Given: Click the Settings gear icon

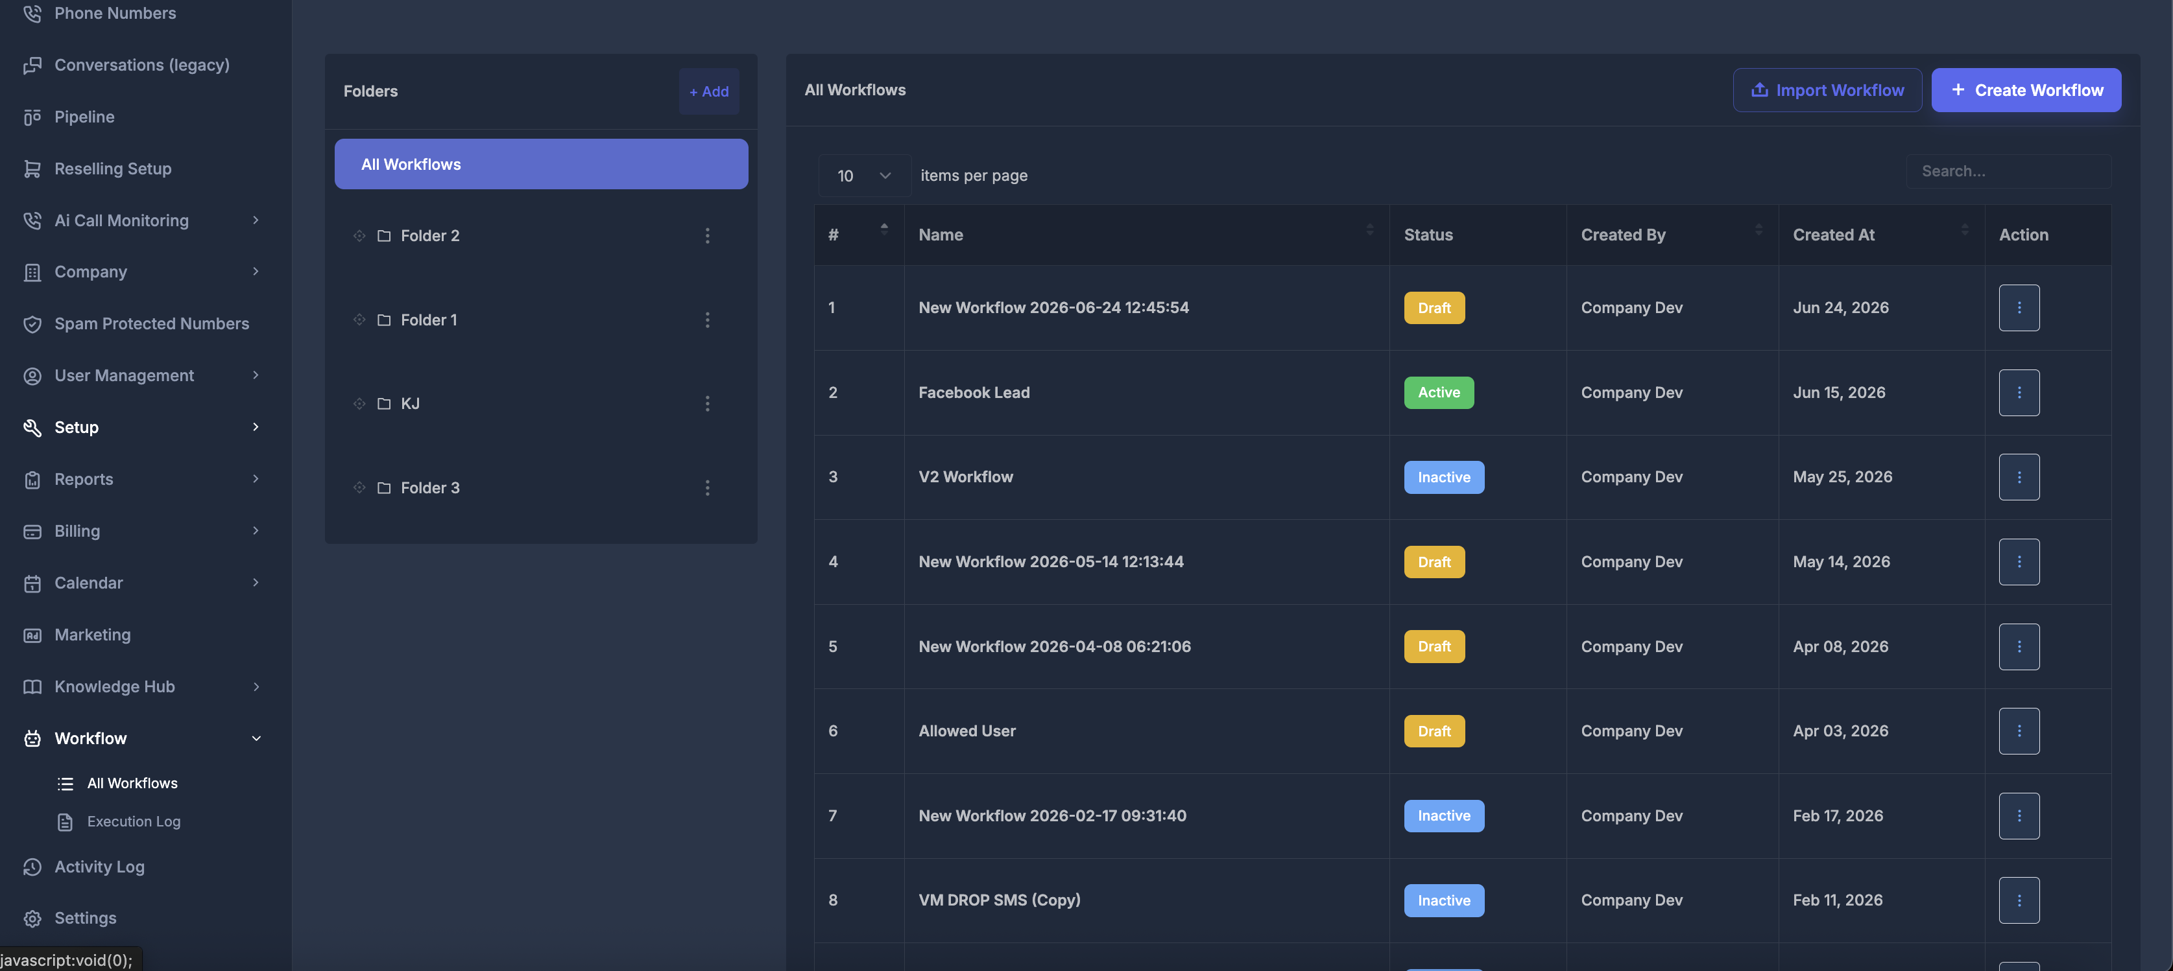Looking at the screenshot, I should coord(32,918).
